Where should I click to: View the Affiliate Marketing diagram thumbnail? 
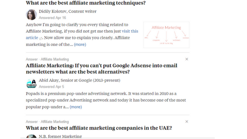coord(166,35)
